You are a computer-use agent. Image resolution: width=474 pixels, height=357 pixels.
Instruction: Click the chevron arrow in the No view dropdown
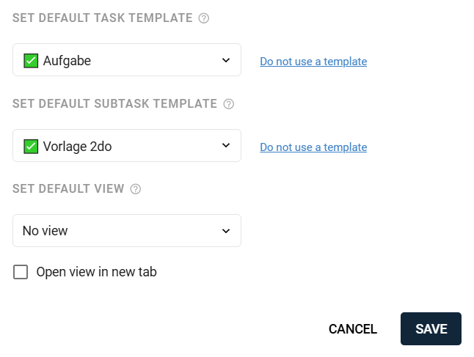pos(226,231)
